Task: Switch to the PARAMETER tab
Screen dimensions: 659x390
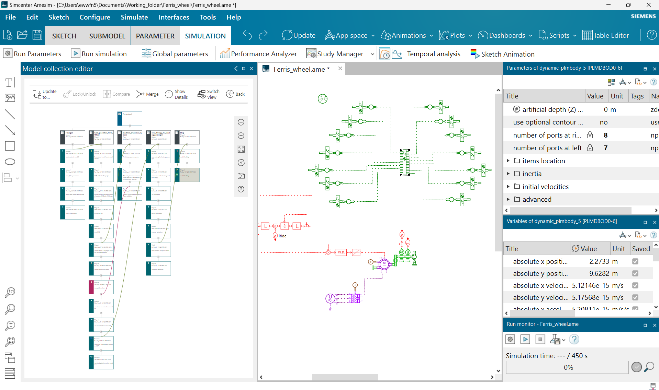Action: [x=155, y=36]
